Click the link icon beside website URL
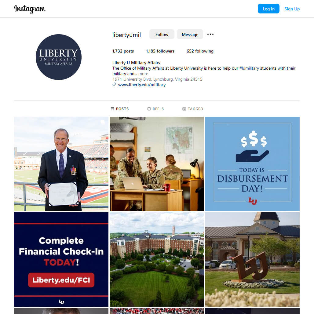Image resolution: width=314 pixels, height=314 pixels. click(114, 85)
